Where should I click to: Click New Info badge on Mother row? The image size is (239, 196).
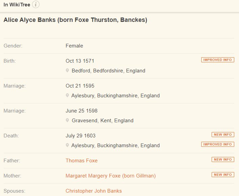[x=223, y=174]
